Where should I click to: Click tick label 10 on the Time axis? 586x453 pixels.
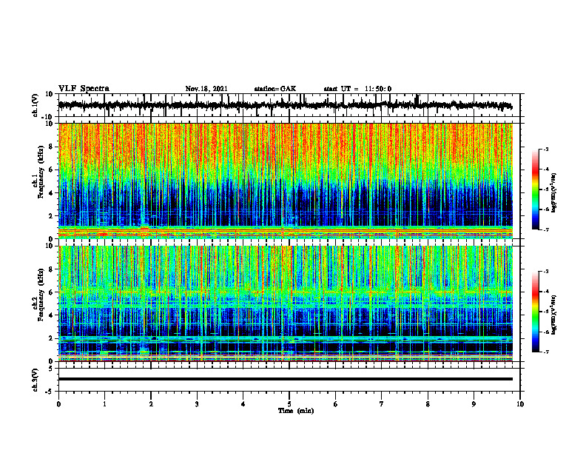(x=520, y=404)
